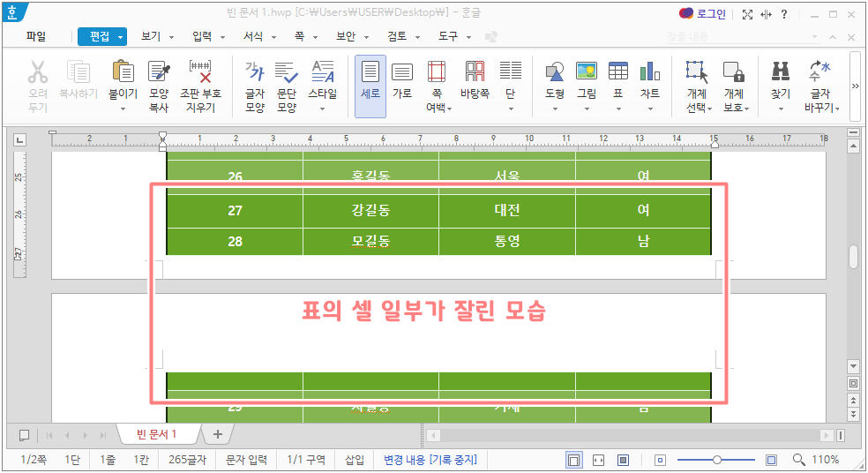868x473 pixels.
Task: Open the 찾기 dropdown arrow
Action: coord(781,109)
